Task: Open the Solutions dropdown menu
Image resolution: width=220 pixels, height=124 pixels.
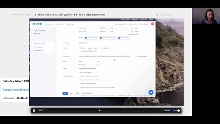Action: coord(48,24)
